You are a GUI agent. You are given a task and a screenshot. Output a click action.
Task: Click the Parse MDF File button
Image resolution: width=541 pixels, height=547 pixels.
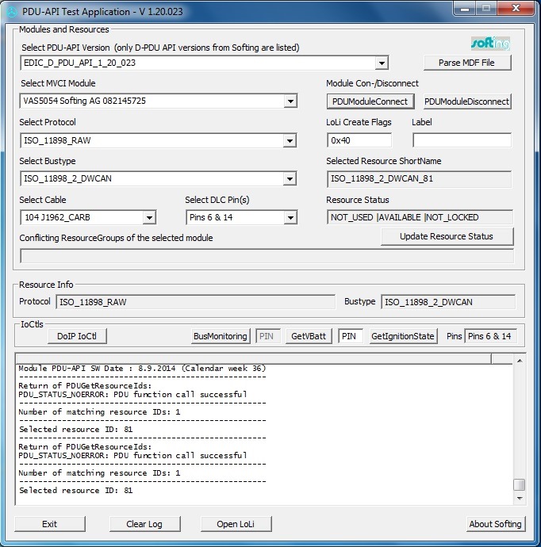(x=467, y=63)
